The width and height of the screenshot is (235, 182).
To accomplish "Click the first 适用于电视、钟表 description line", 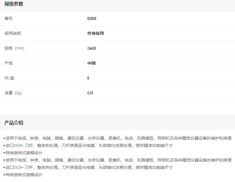I will (x=117, y=138).
